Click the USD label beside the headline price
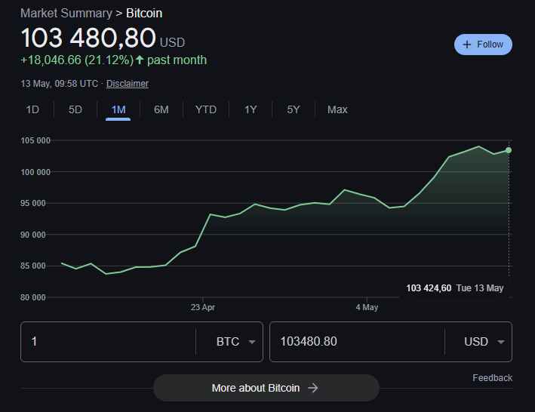Viewport: 535px width, 412px height. tap(172, 42)
